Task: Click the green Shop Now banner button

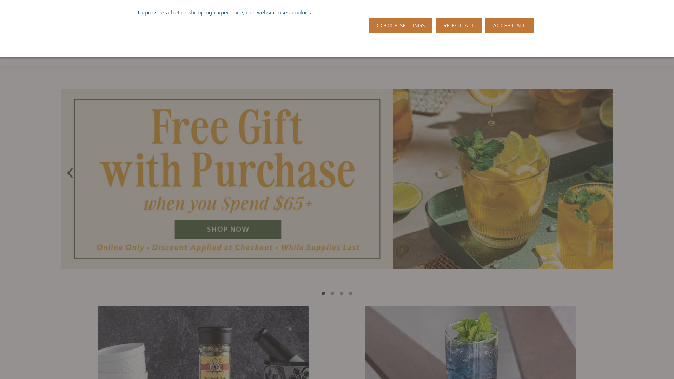Action: click(228, 229)
